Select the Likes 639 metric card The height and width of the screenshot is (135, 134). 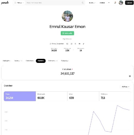(x=83, y=96)
